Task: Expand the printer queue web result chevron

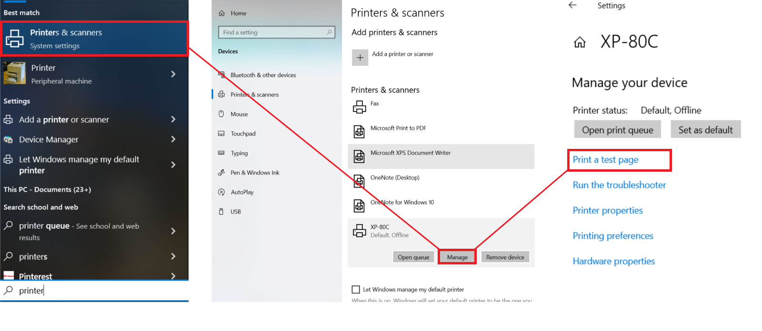Action: click(x=173, y=231)
